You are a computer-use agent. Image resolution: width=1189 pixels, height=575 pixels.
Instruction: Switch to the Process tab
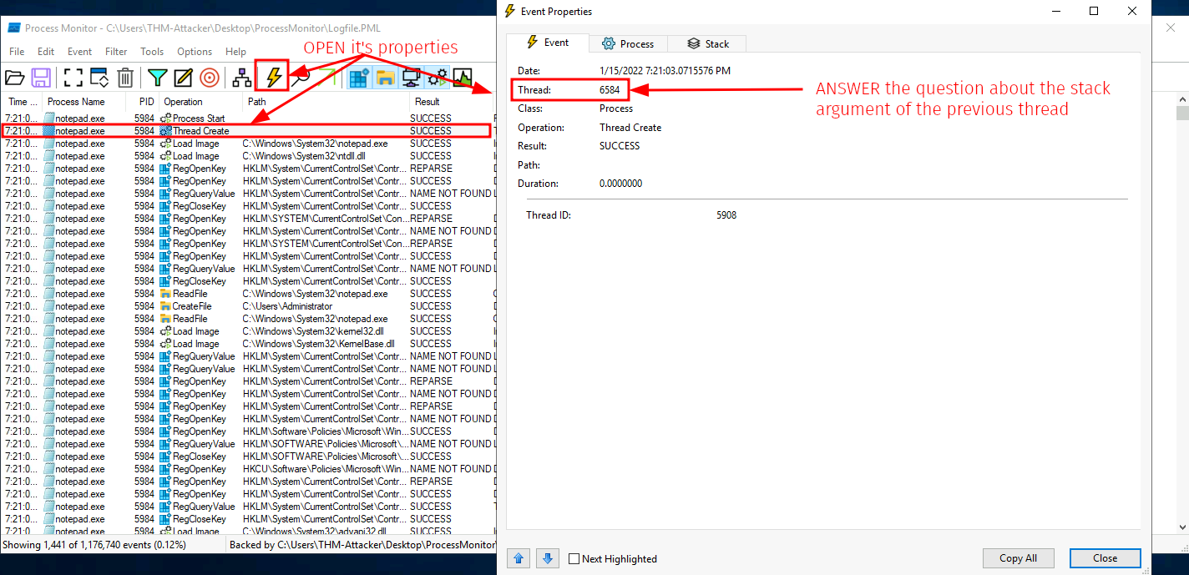(628, 43)
